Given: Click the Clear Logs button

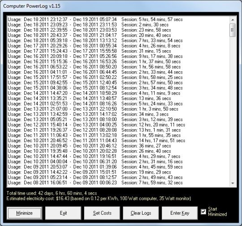Looking at the screenshot, I should 141,213.
